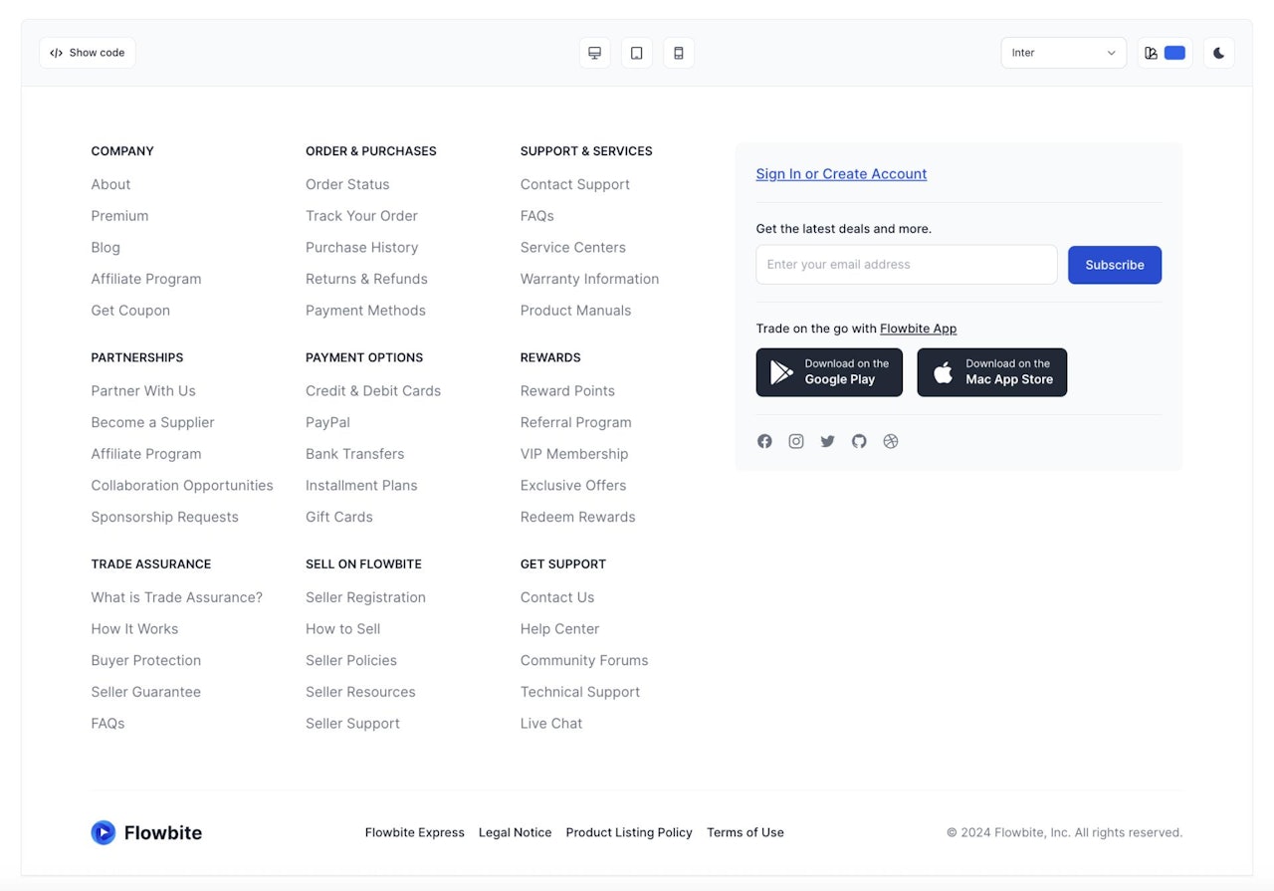
Task: Open Flowbite's Instagram profile
Action: 796,441
